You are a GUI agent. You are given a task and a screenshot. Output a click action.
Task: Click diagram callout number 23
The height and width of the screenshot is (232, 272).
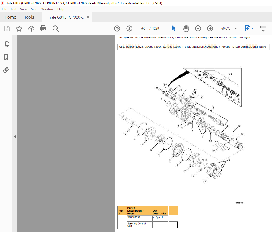pos(228,160)
